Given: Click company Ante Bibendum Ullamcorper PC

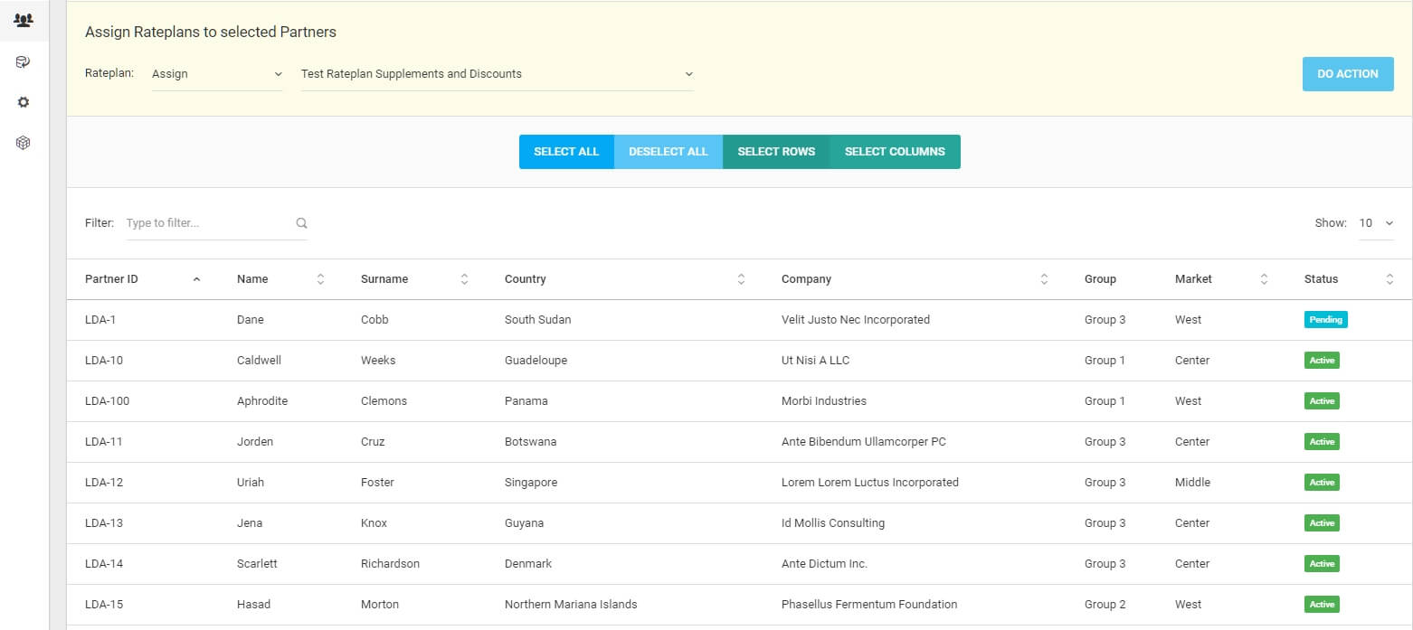Looking at the screenshot, I should pos(864,442).
